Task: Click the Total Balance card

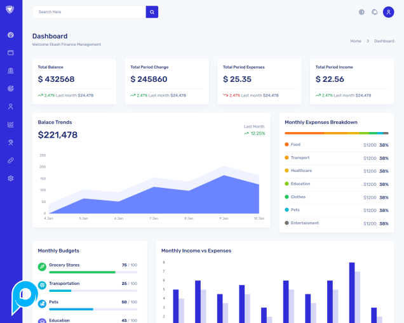Action: click(74, 82)
